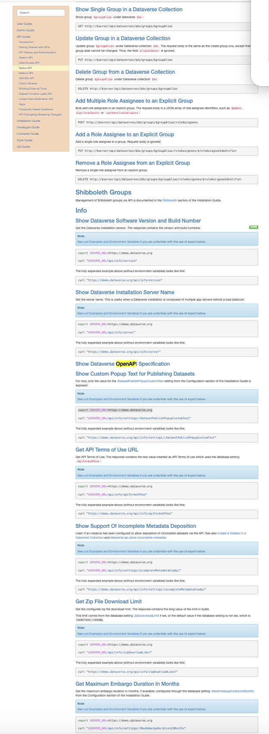
Task: Open the Metrics API sidebar page
Action: pyautogui.click(x=25, y=73)
